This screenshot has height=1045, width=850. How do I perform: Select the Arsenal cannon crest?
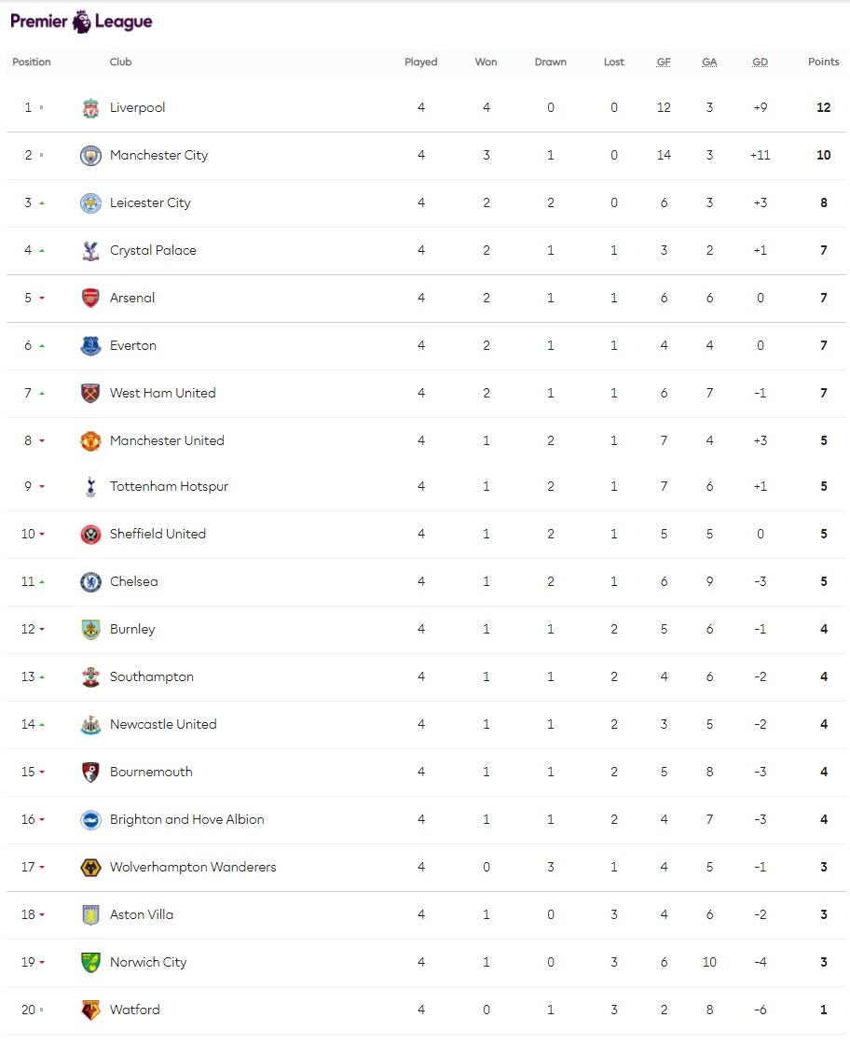pos(90,299)
